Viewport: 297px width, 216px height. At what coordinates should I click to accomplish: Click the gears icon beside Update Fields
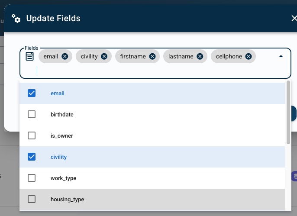tap(16, 18)
